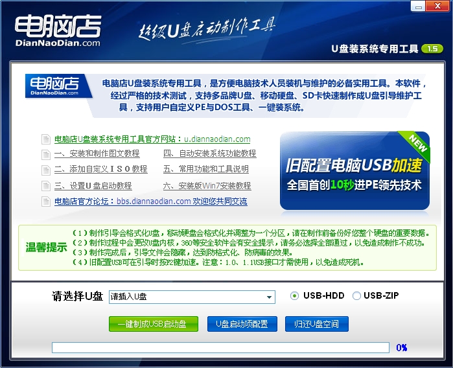Select the USB-HDD radio option
The image size is (453, 368).
click(294, 296)
